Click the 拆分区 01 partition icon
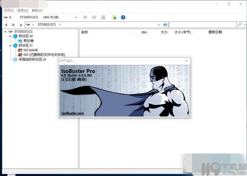Image resolution: width=247 pixels, height=176 pixels. coord(15,46)
